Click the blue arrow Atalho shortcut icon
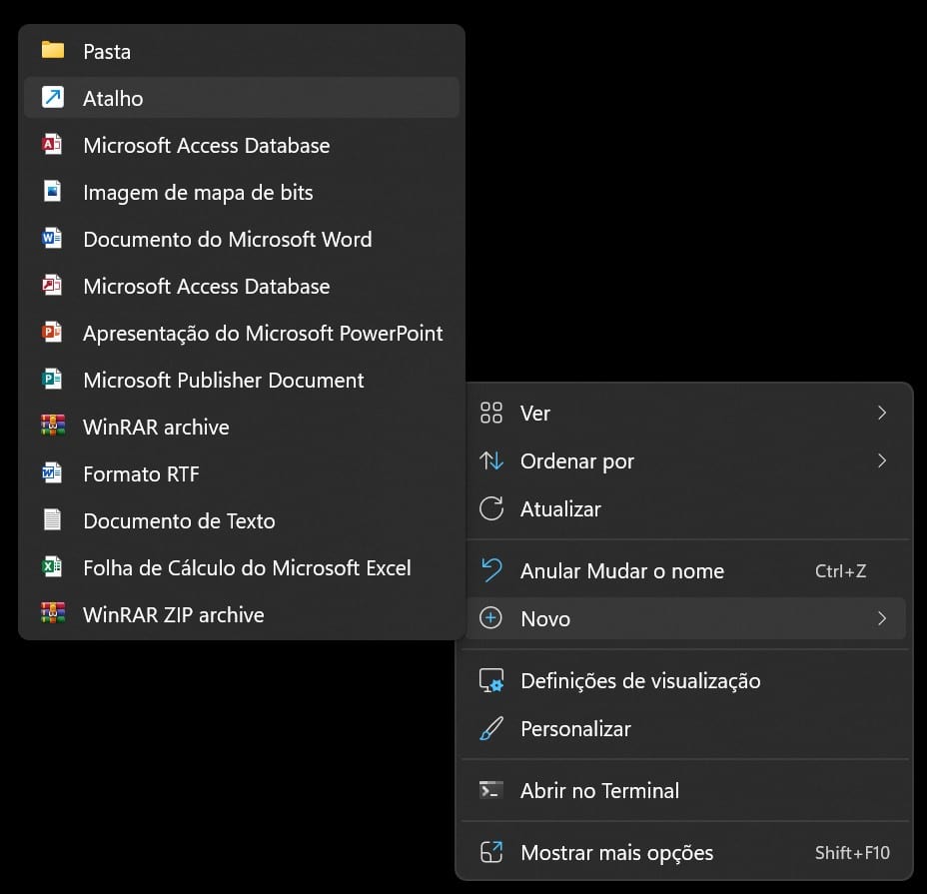Screen dimensions: 927x894 pos(52,98)
